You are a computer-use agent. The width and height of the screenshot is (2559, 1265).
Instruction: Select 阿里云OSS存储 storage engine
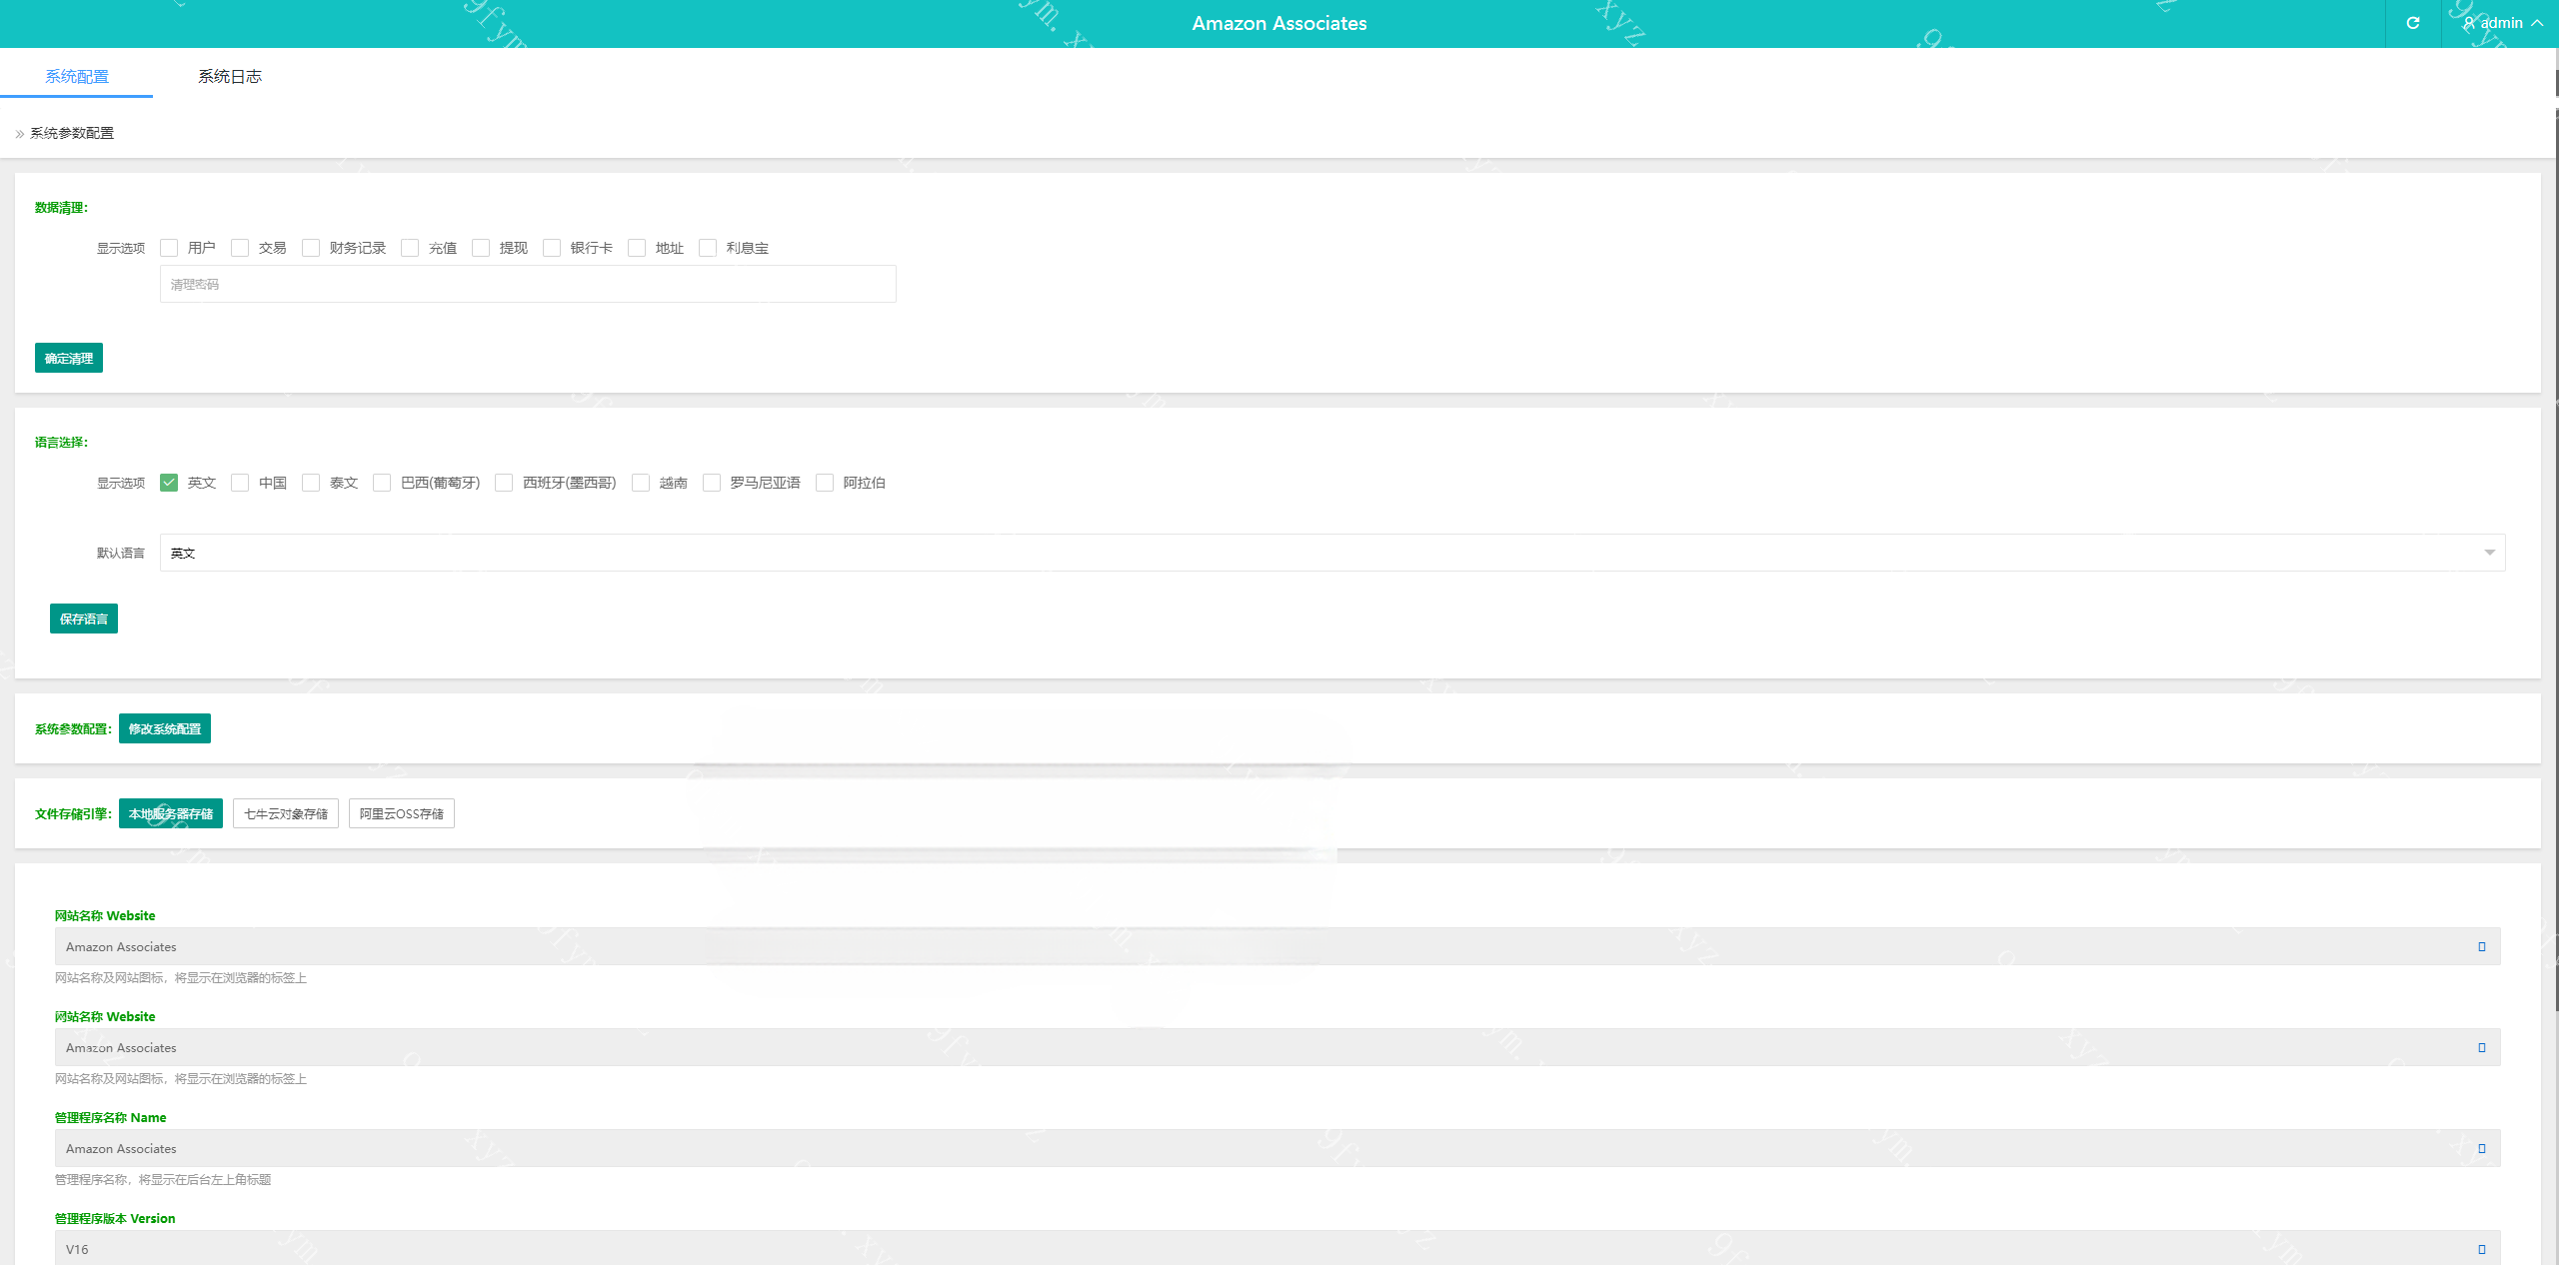tap(402, 813)
